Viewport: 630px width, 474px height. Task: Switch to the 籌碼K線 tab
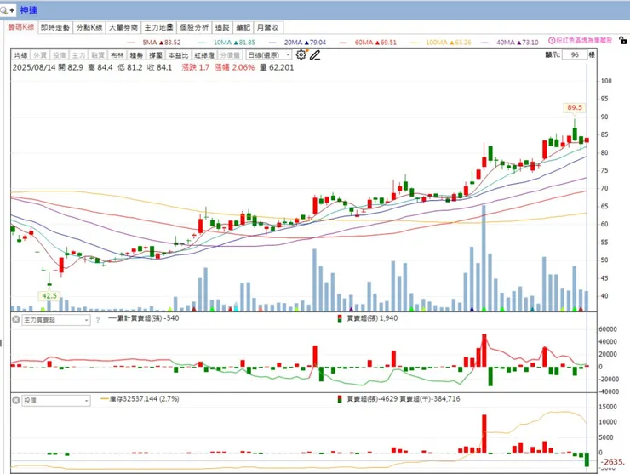tap(21, 27)
